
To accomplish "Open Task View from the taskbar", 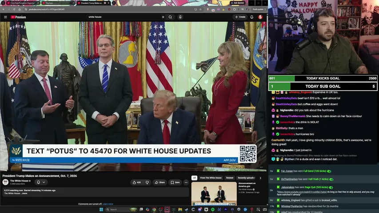I will pyautogui.click(x=141, y=209).
